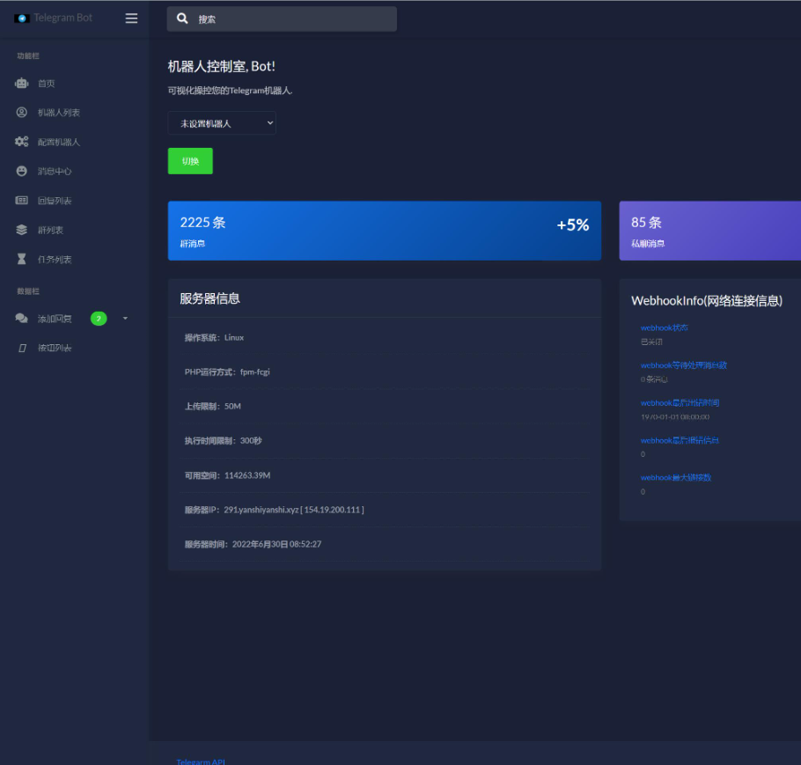
Task: Click the Telegram Bot brand title
Action: coord(62,18)
